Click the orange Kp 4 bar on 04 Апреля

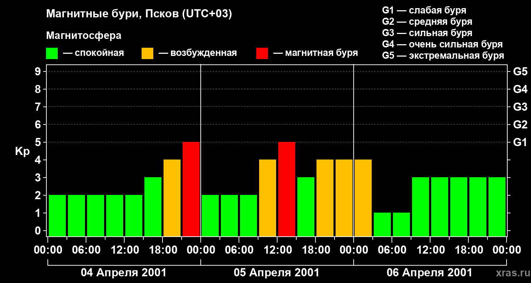pos(172,198)
